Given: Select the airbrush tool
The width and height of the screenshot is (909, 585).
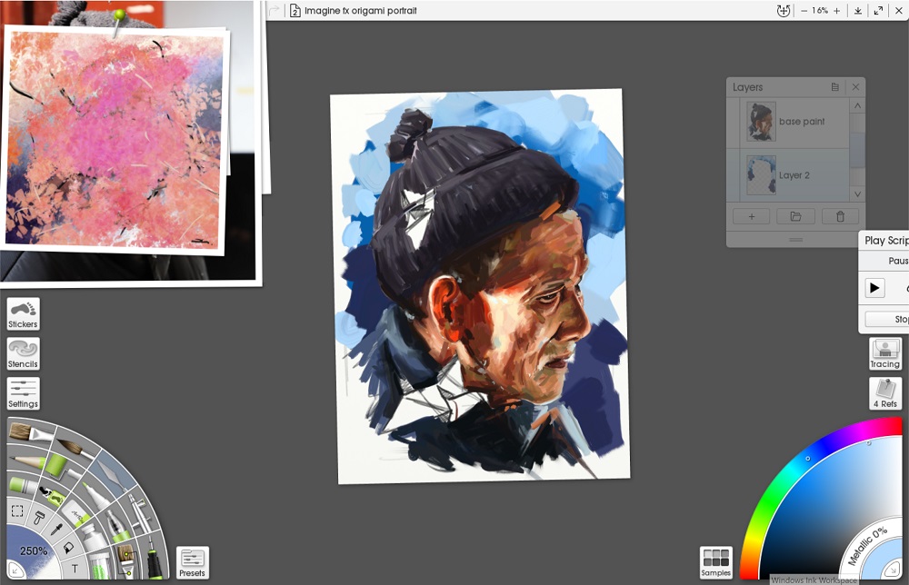Looking at the screenshot, I should 139,511.
